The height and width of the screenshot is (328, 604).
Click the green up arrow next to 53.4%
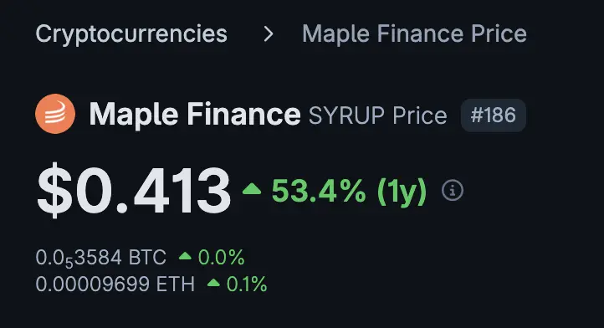coord(252,189)
